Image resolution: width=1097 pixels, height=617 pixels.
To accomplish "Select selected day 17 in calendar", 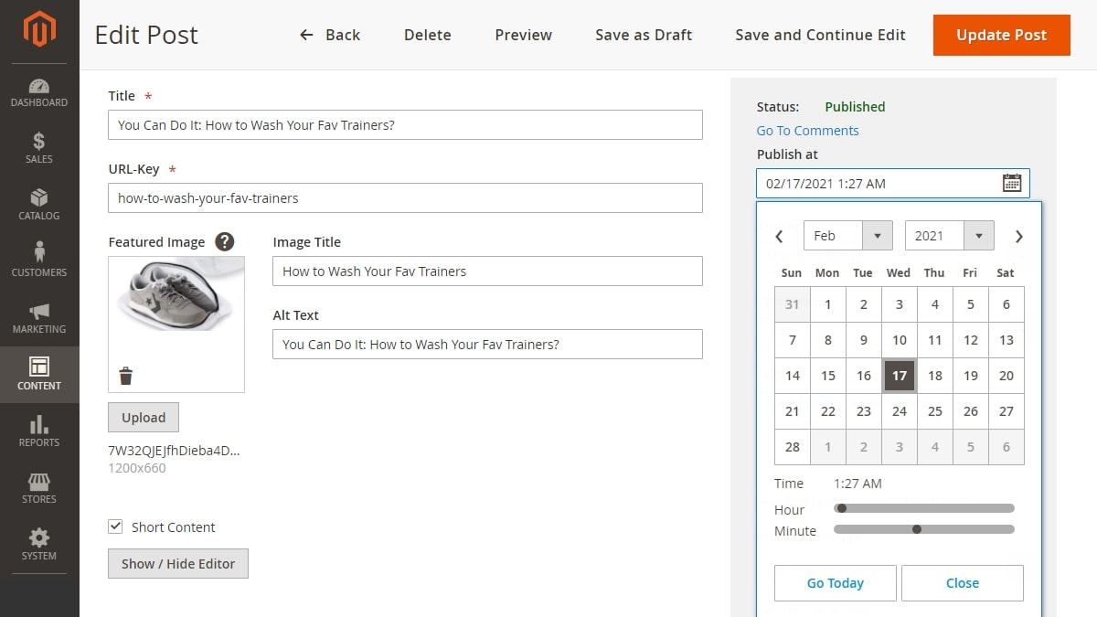I will click(x=900, y=376).
